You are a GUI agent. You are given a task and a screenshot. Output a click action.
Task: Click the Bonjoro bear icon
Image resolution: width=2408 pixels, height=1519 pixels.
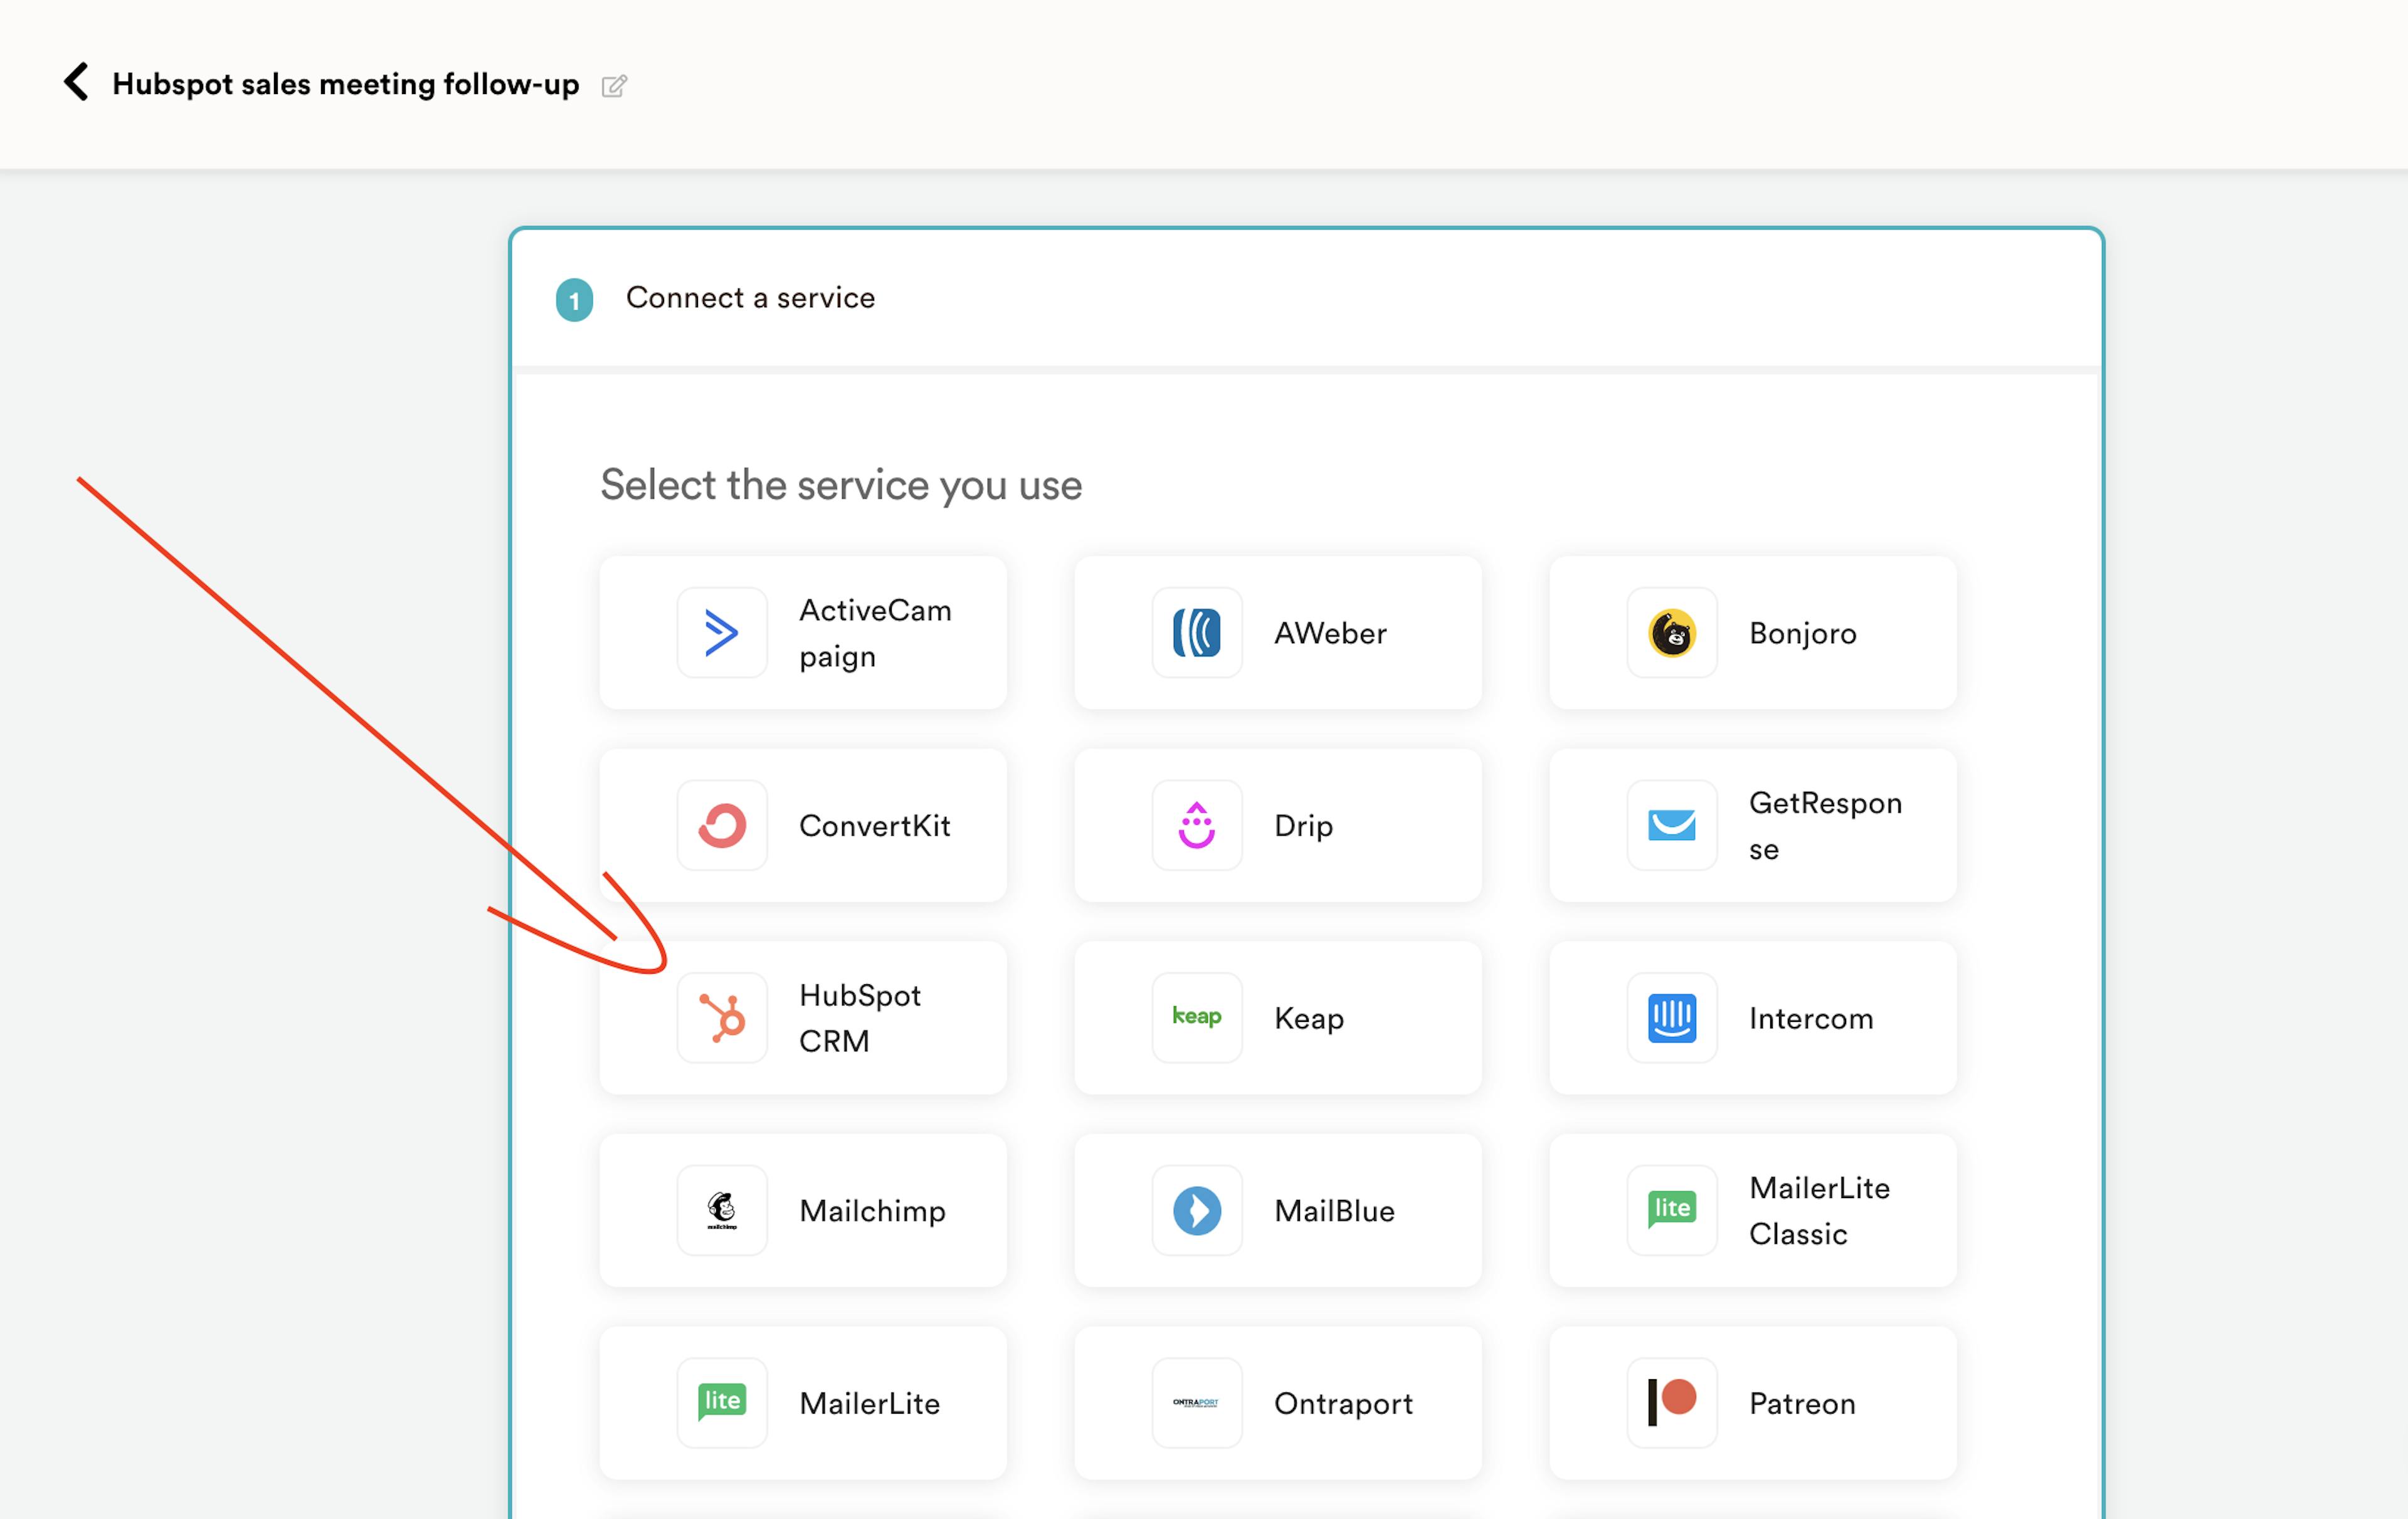[x=1671, y=633]
